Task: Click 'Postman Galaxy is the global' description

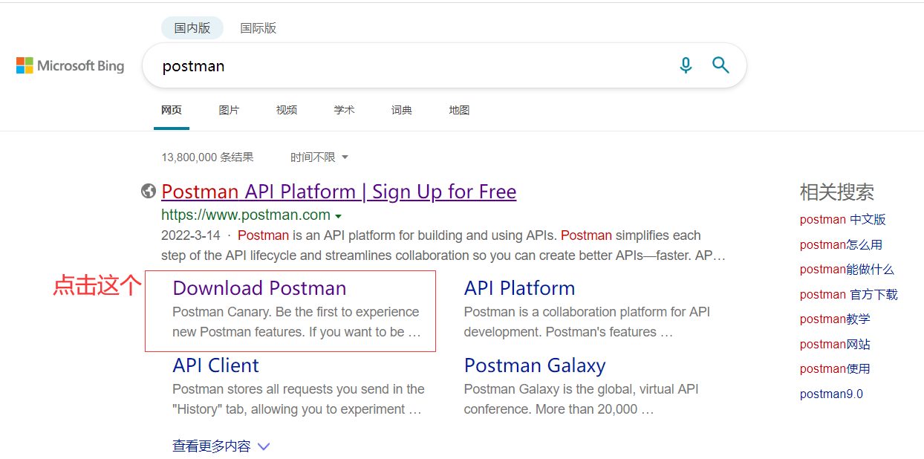Action: point(582,400)
